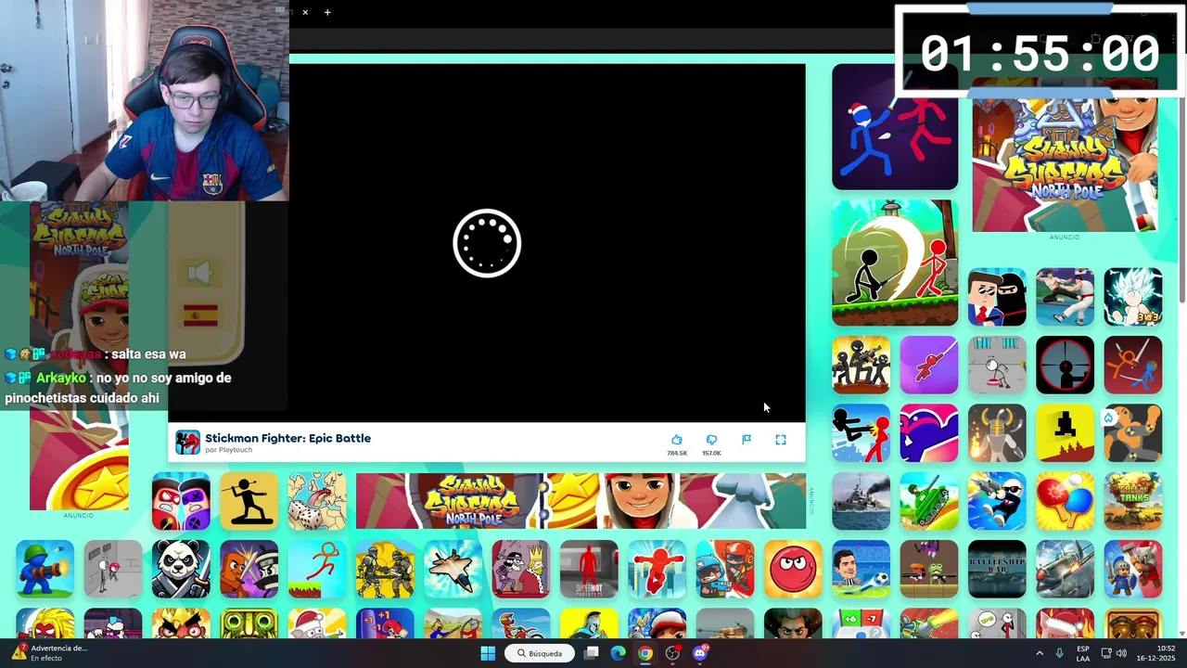Open the Stickman Fighter: Epic Battle title link
This screenshot has height=668, width=1187.
point(287,438)
